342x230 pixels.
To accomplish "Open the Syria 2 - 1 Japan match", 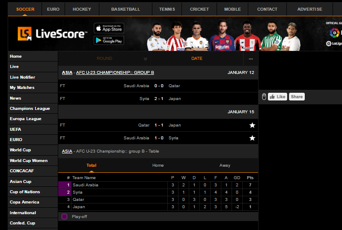I will 158,99.
